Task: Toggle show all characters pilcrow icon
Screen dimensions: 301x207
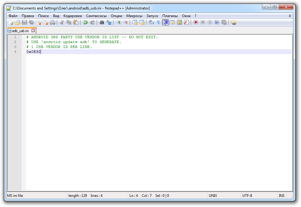Action: pyautogui.click(x=158, y=22)
